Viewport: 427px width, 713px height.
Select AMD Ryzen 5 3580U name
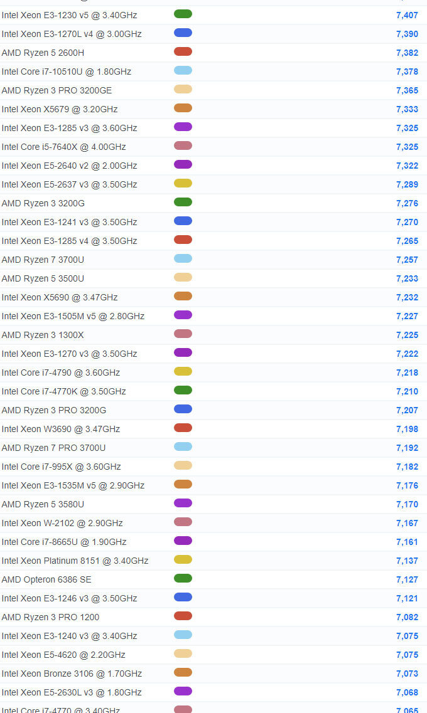click(x=43, y=504)
